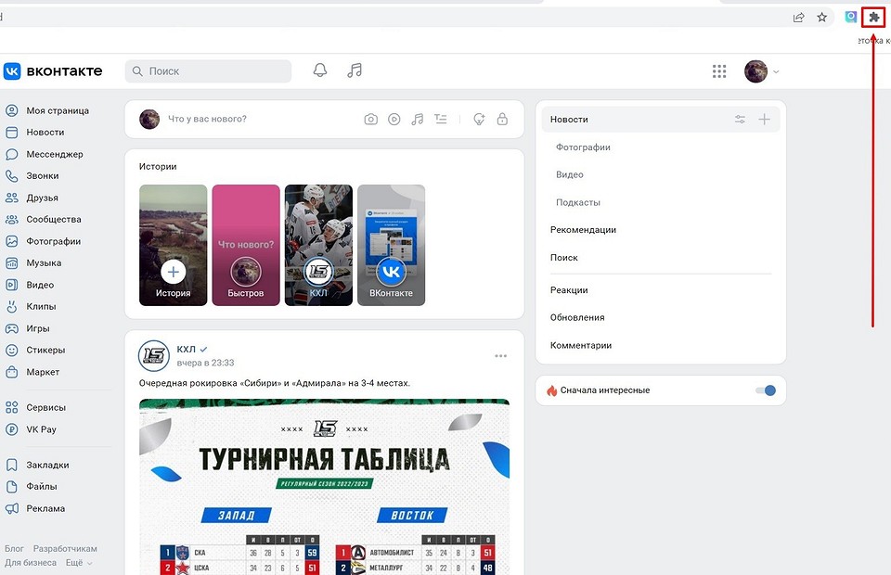891x575 pixels.
Task: Expand the Ещё footer dropdown
Action: 78,563
